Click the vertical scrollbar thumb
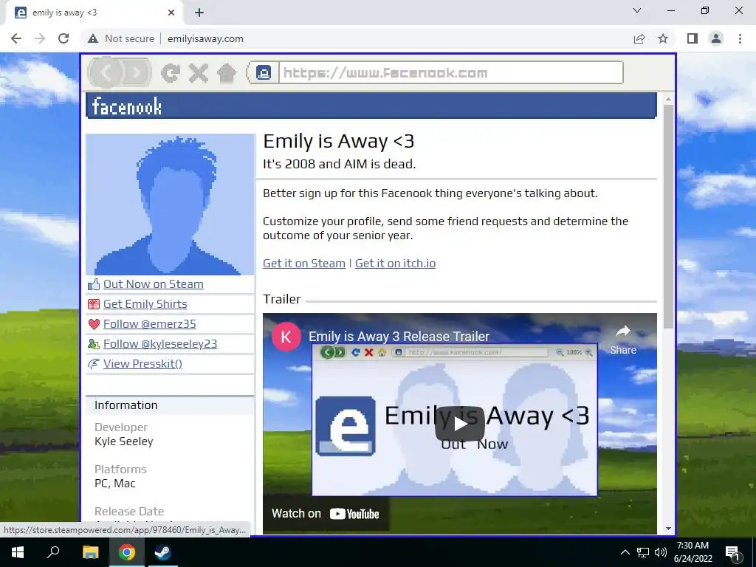The width and height of the screenshot is (756, 567). [x=668, y=216]
